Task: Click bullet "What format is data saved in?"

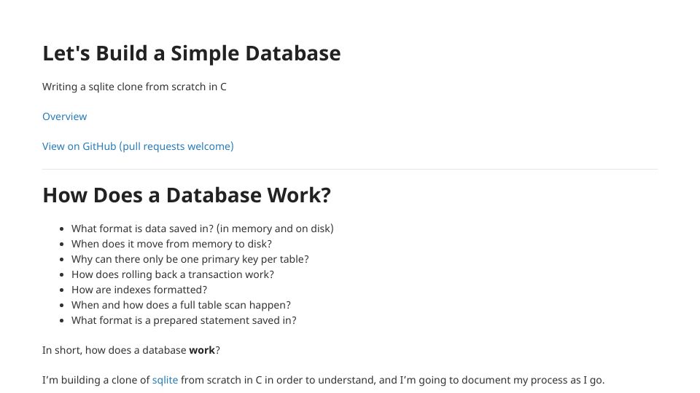Action: coord(202,229)
